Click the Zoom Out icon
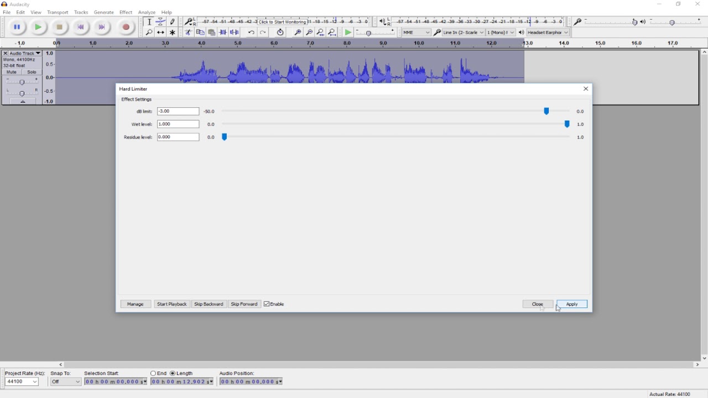The width and height of the screenshot is (708, 398). (x=309, y=33)
